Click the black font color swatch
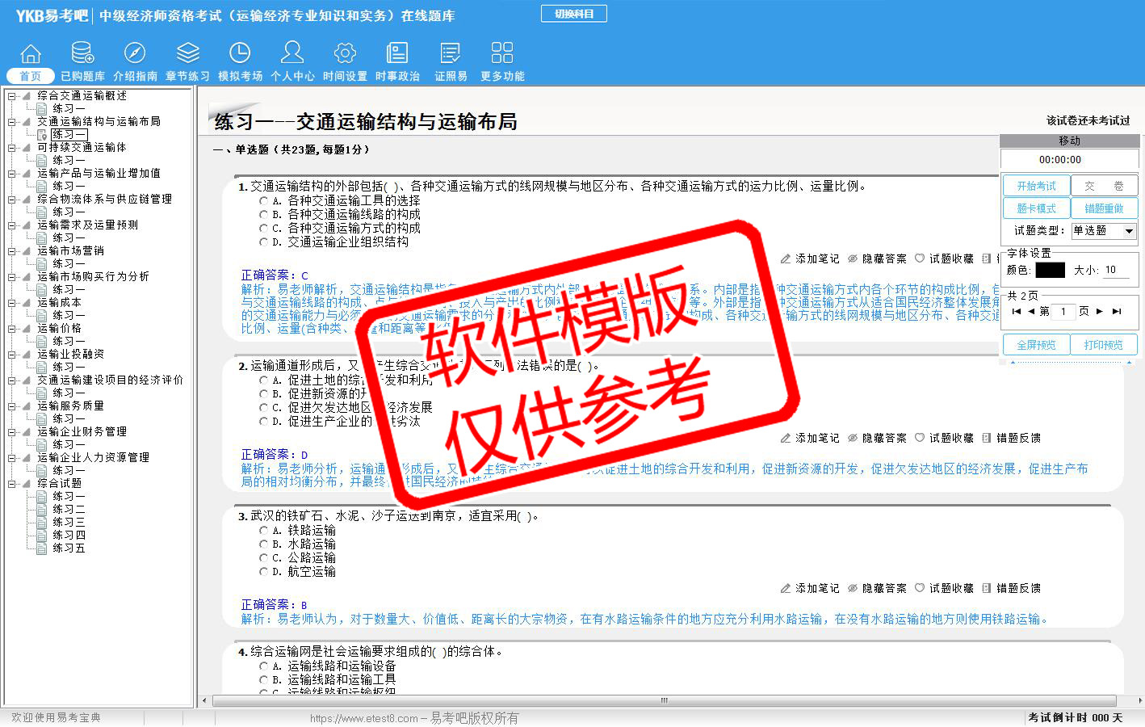The width and height of the screenshot is (1145, 727). (1050, 270)
